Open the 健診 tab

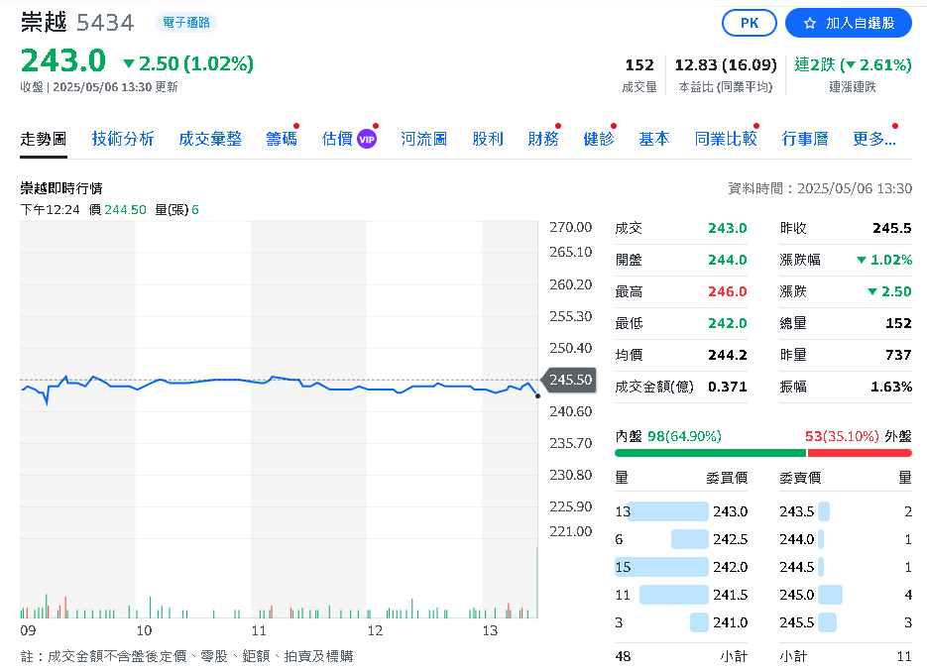point(599,139)
